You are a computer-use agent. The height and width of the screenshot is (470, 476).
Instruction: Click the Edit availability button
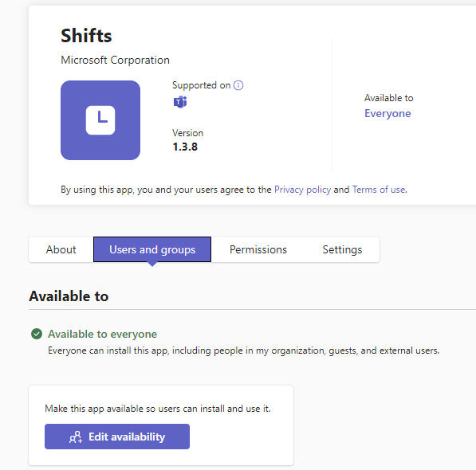pyautogui.click(x=117, y=437)
